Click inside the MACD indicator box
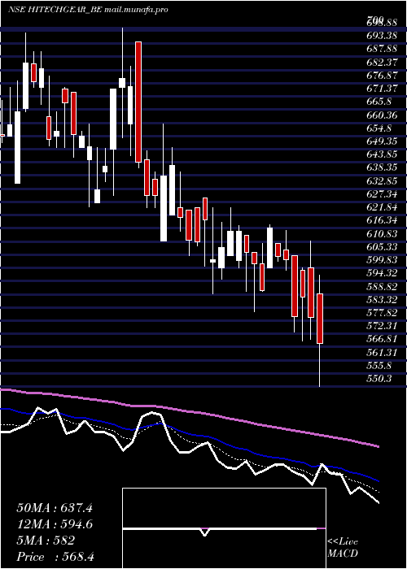Screen dimensions: 407x569 coord(224,528)
